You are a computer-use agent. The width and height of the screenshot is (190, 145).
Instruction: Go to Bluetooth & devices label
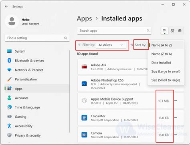pos(30,61)
